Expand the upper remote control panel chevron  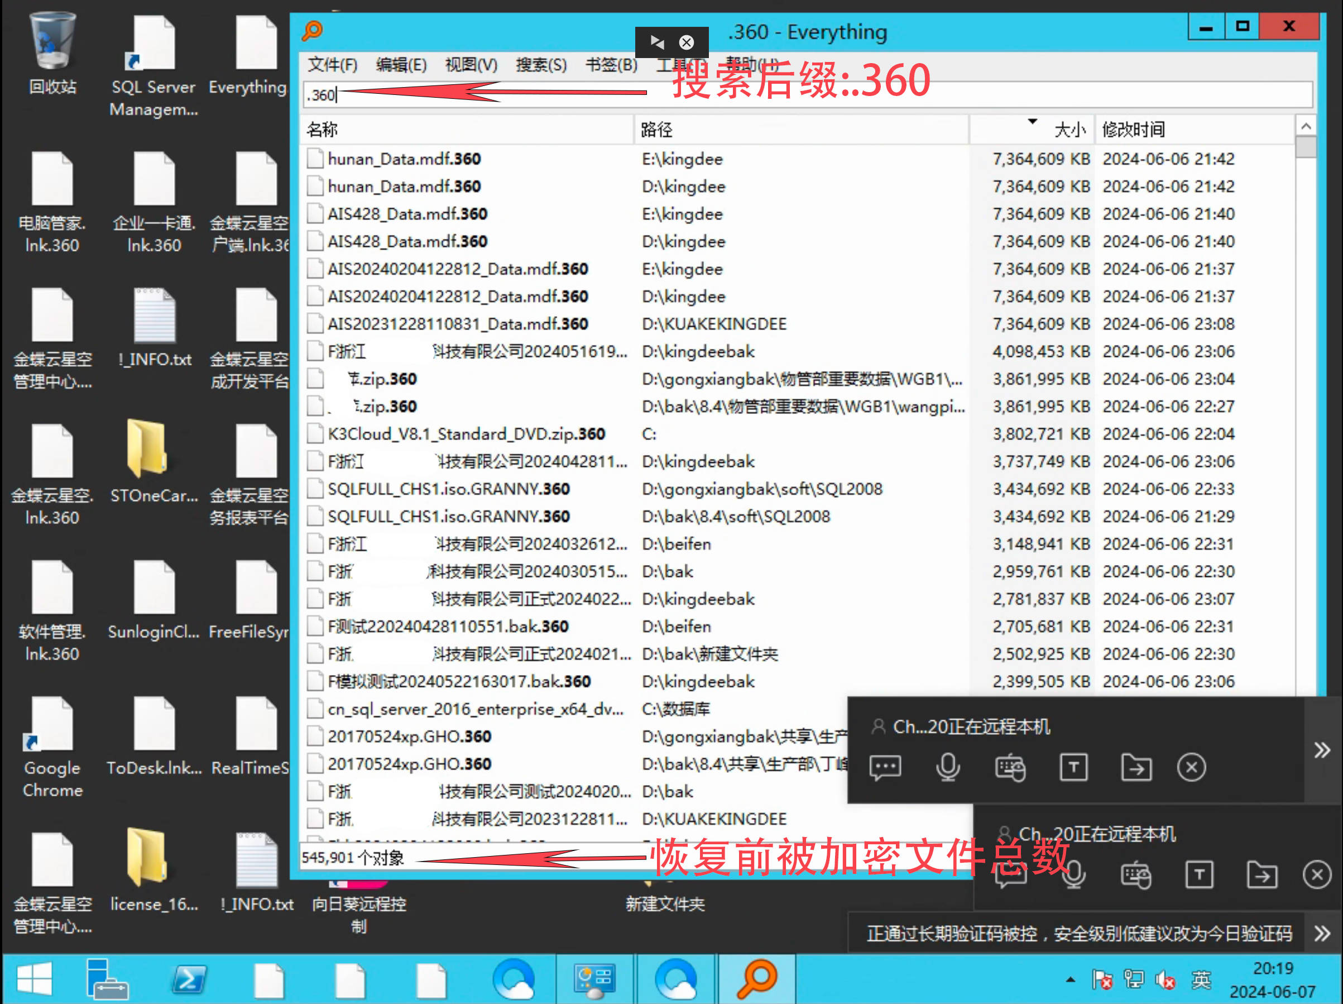[1322, 750]
